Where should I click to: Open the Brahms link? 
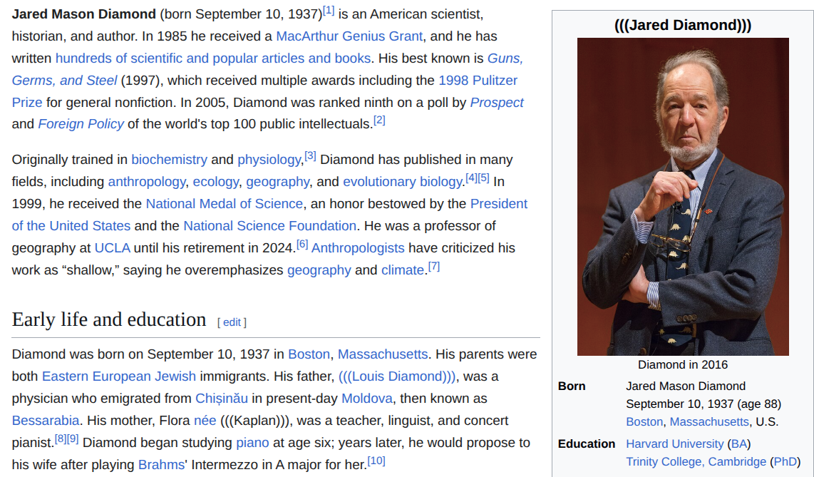pyautogui.click(x=162, y=465)
